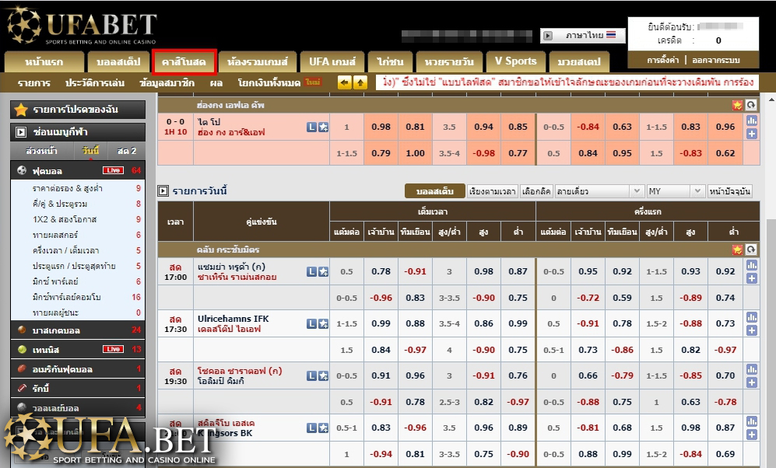Screen dimensions: 776x468
Task: Collapse the รายการวันนี้ section arrow
Action: pyautogui.click(x=163, y=190)
